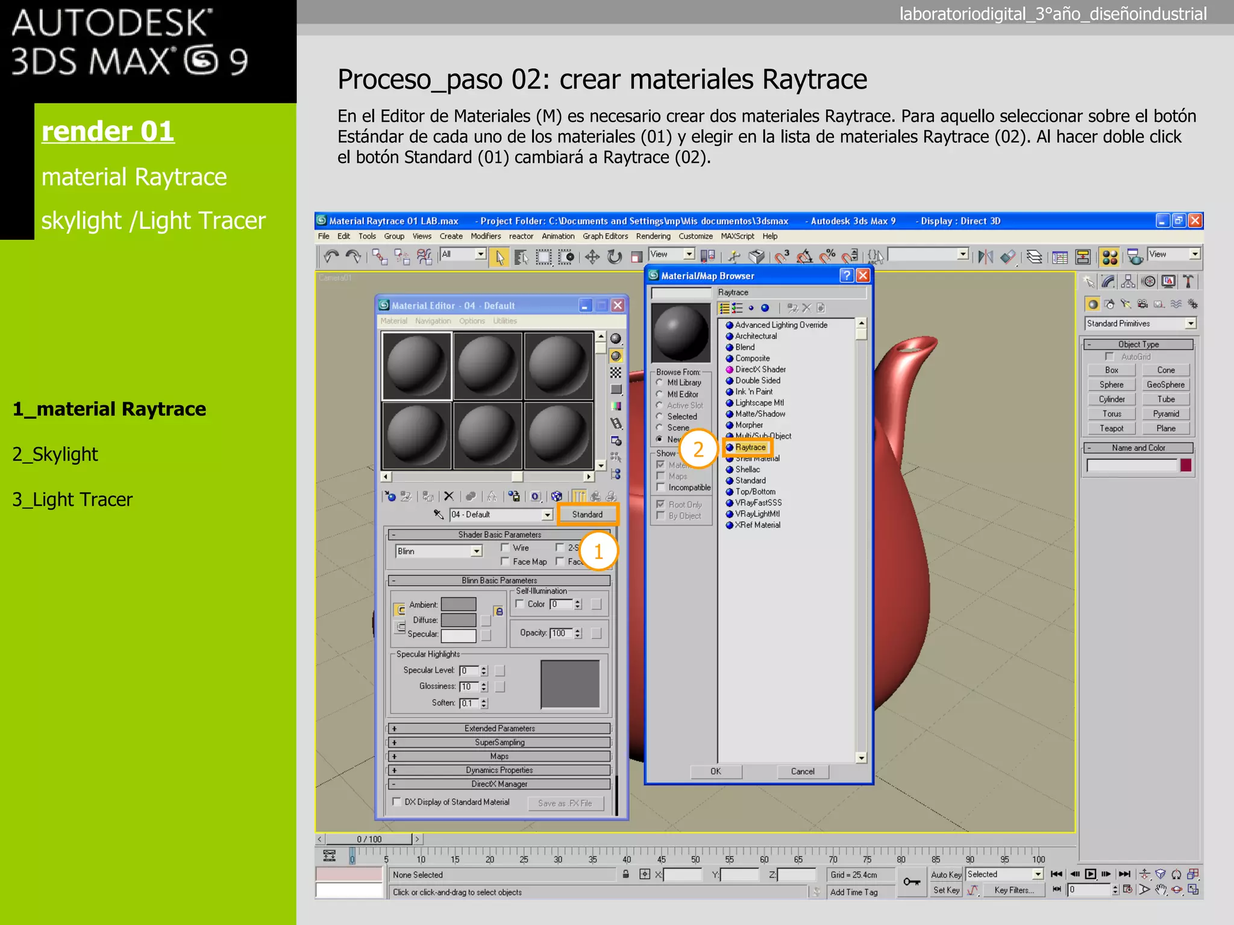Click object color swatch in Name and Color
The height and width of the screenshot is (925, 1234).
[1186, 465]
